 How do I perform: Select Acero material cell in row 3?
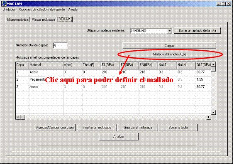click(46, 87)
